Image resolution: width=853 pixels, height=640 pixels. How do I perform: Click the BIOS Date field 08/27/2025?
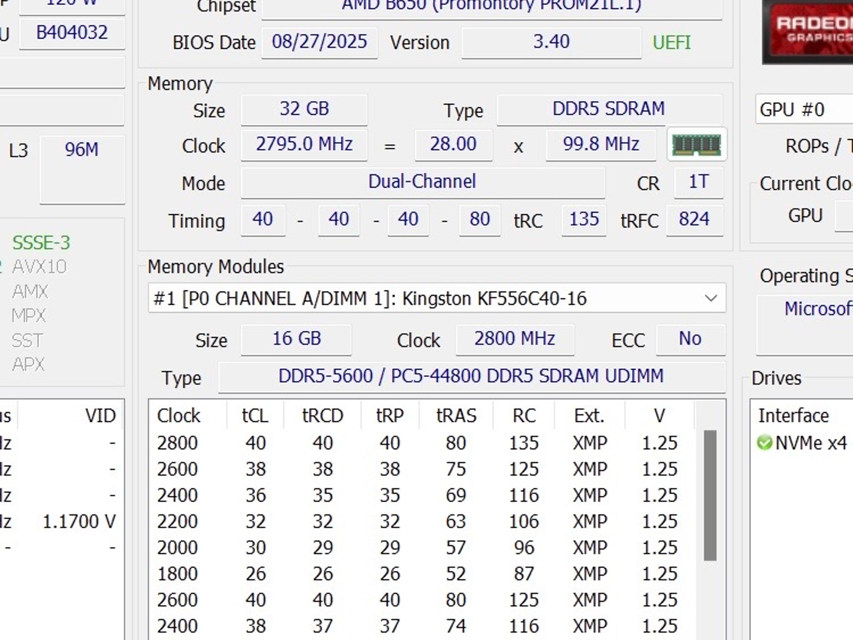pyautogui.click(x=319, y=42)
